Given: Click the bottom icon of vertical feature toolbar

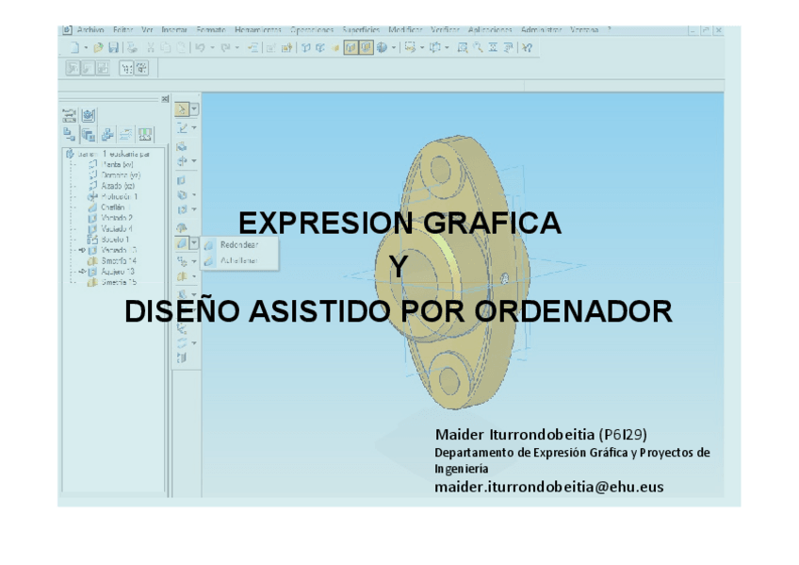Looking at the screenshot, I should pyautogui.click(x=182, y=358).
